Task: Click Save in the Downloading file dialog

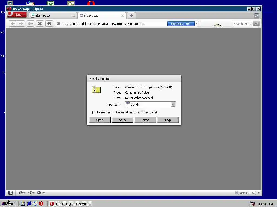Action: (123, 120)
